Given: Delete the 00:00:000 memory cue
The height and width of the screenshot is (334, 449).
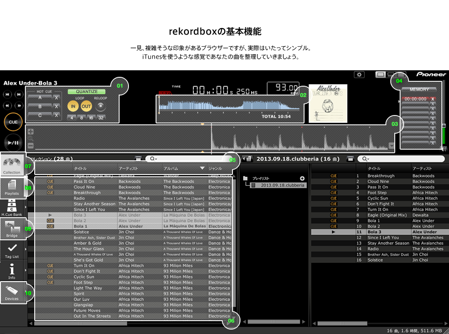Looking at the screenshot, I should [433, 99].
